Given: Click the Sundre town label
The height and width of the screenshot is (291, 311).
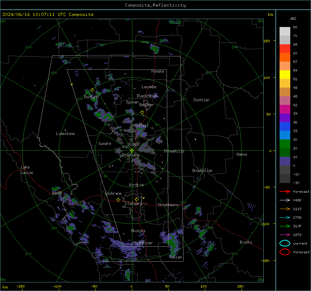Looking at the screenshot, I should pyautogui.click(x=105, y=144).
